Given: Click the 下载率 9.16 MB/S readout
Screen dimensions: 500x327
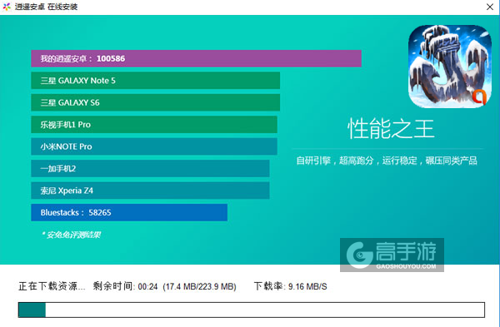Looking at the screenshot, I should 290,286.
